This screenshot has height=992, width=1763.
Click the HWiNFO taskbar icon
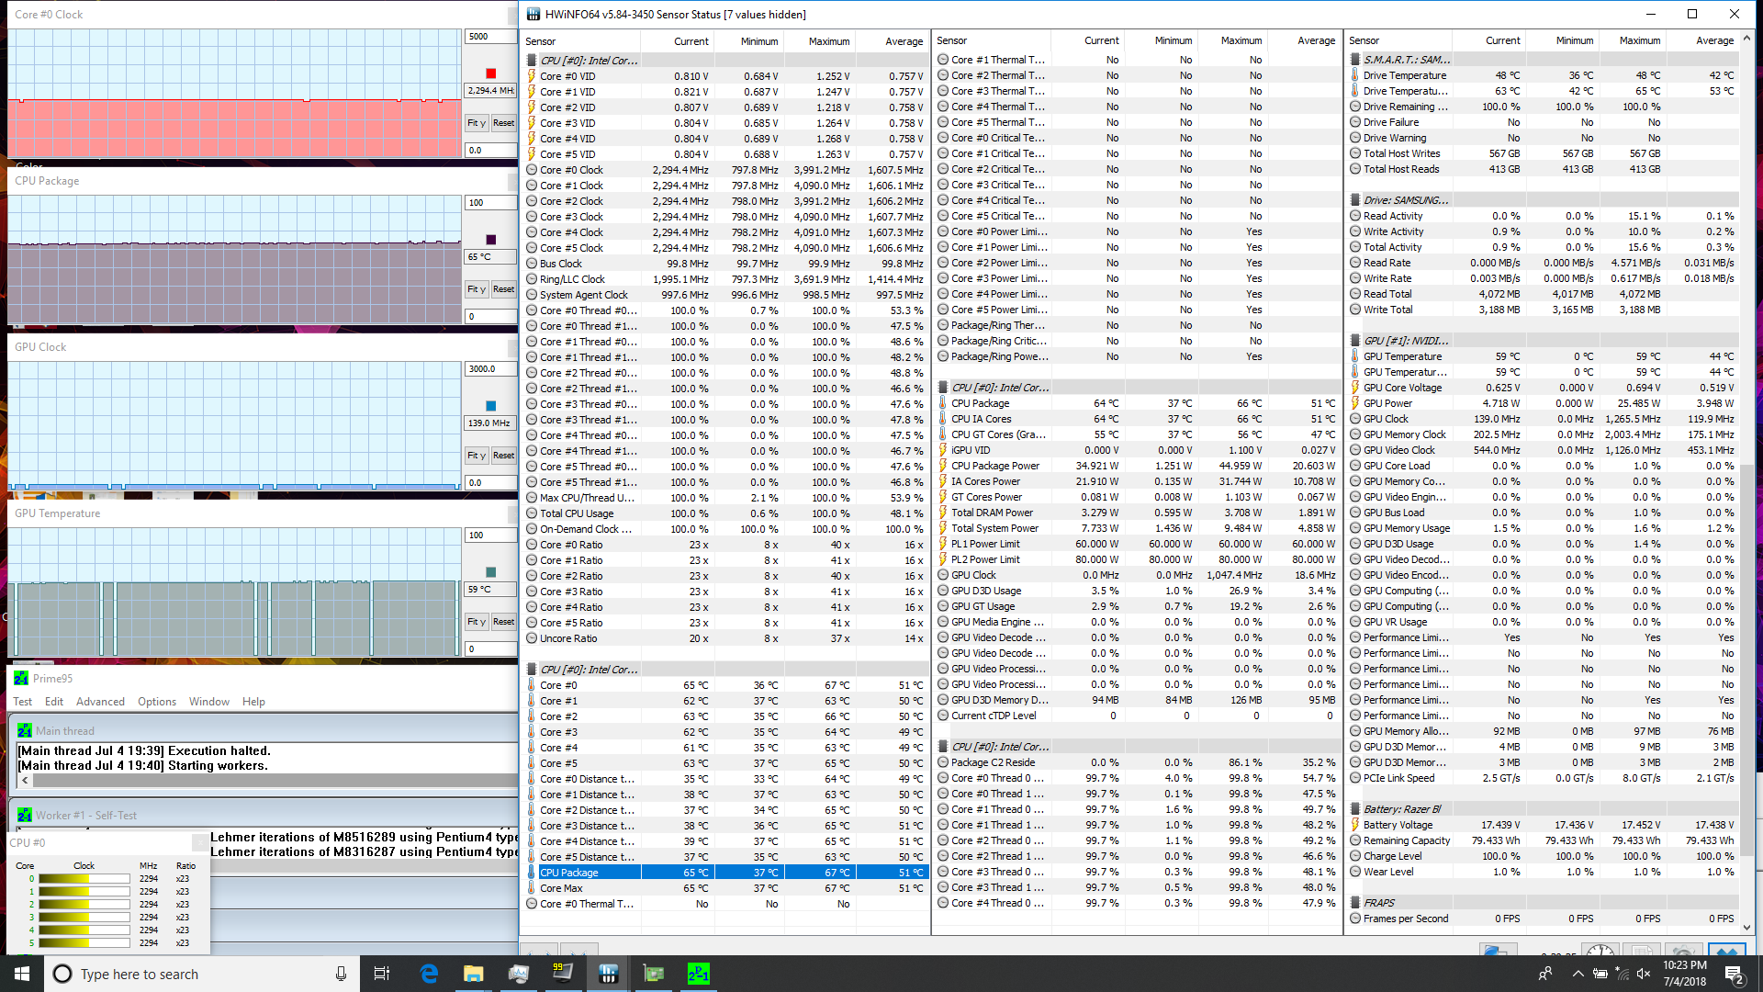tap(608, 974)
